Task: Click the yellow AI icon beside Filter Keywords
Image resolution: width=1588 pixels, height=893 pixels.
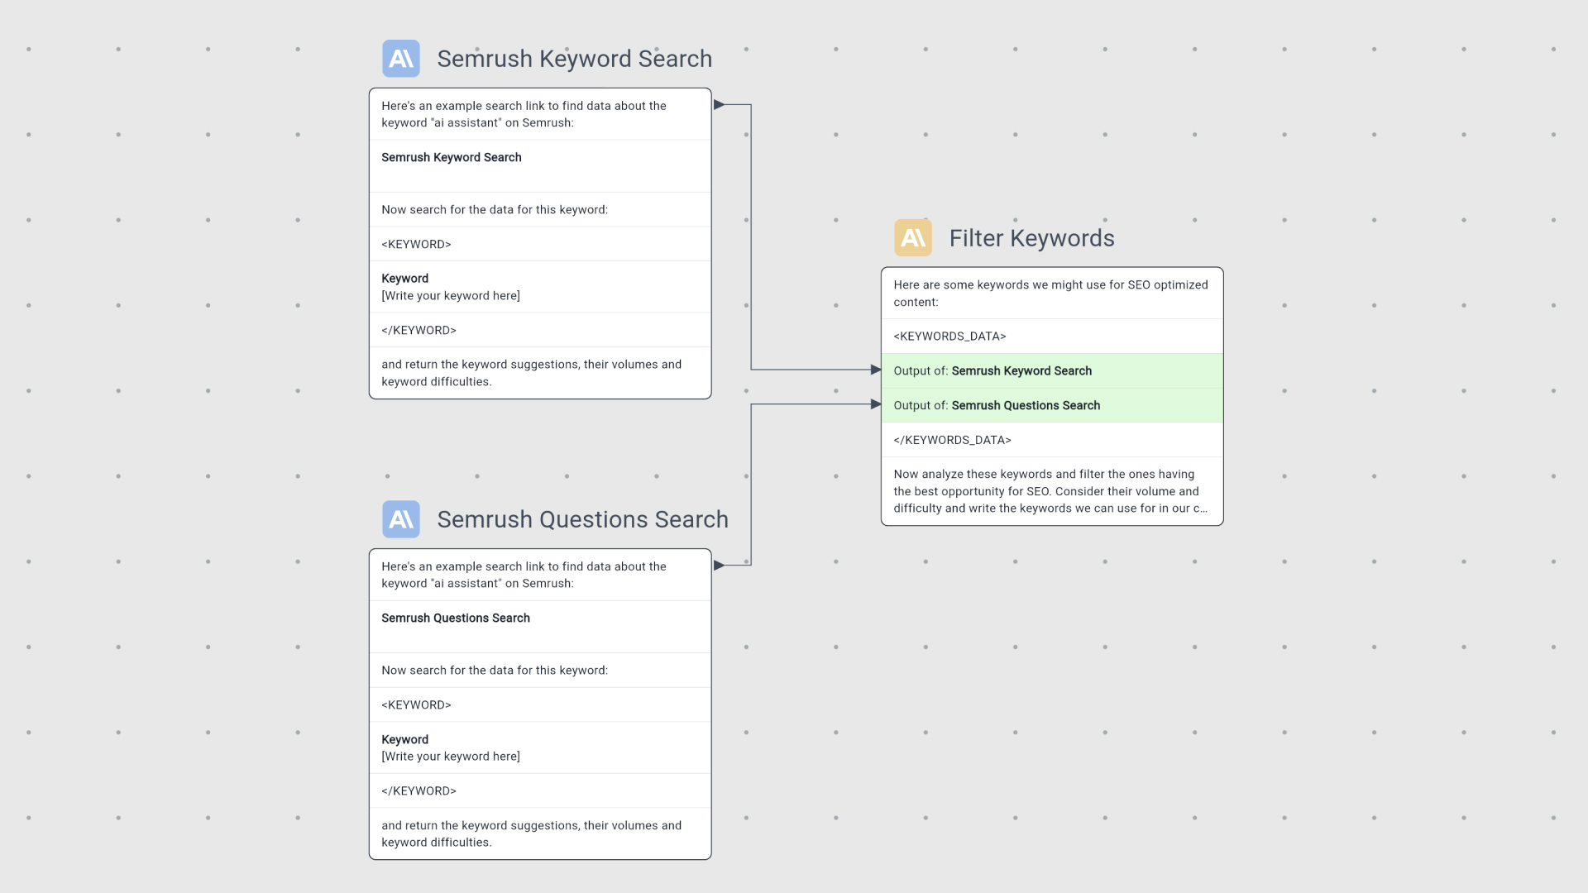Action: [x=913, y=237]
